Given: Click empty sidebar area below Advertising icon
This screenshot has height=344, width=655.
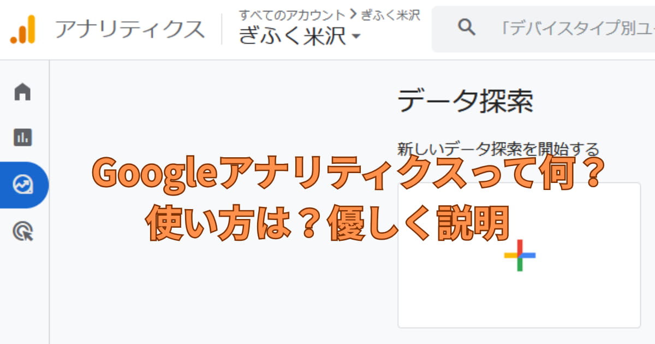Looking at the screenshot, I should (25, 295).
